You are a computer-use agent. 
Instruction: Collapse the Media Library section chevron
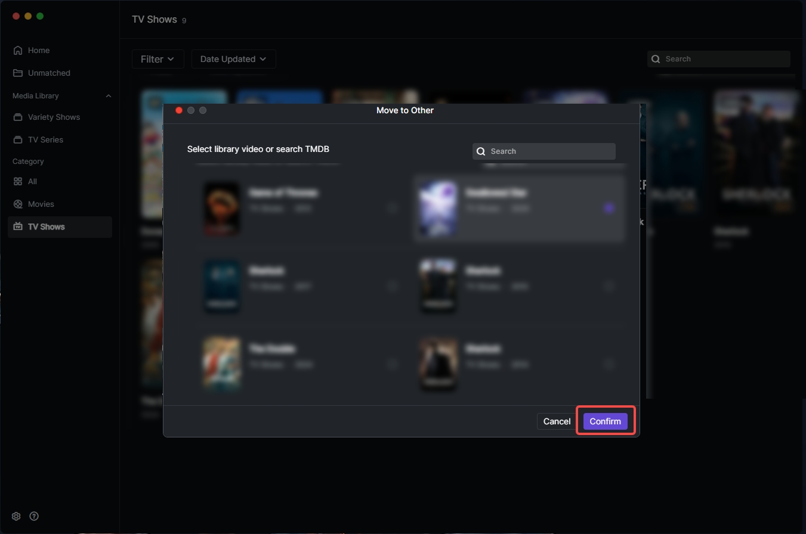tap(109, 96)
